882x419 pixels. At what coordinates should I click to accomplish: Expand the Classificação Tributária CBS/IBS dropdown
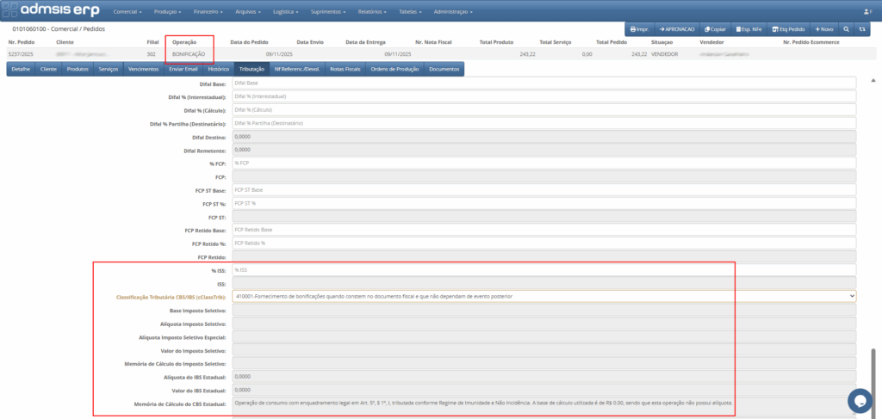coord(545,296)
